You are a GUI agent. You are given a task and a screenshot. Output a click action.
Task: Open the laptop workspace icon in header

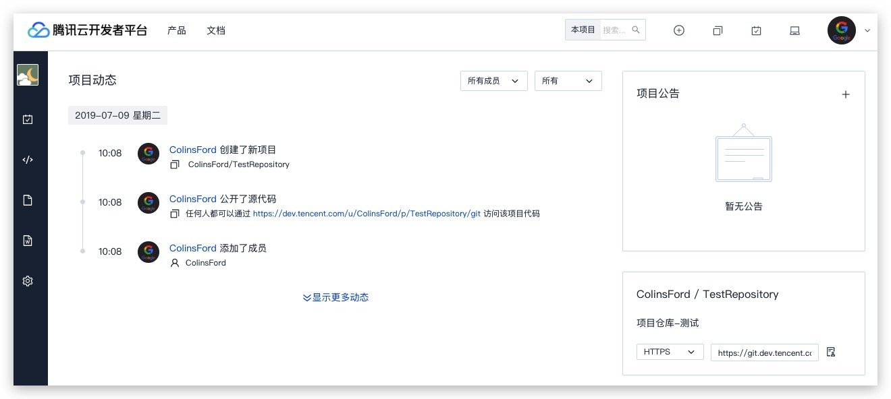click(795, 30)
